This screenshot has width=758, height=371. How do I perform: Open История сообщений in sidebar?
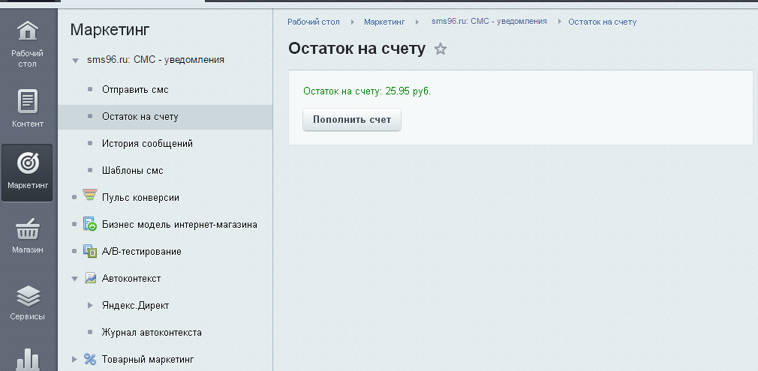point(147,143)
